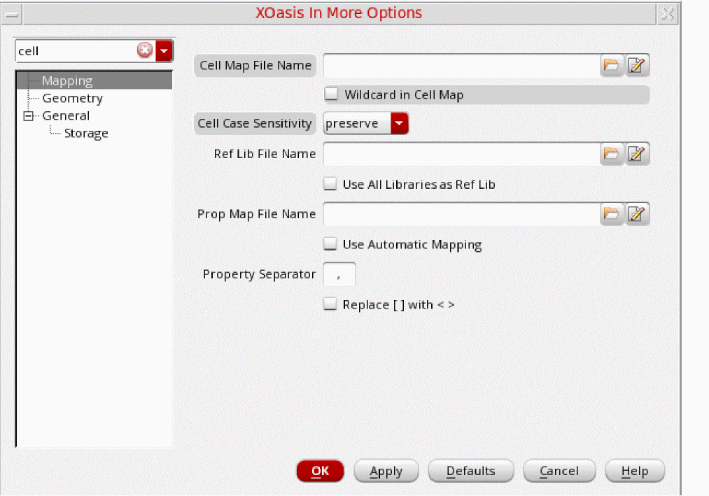The image size is (709, 496).
Task: Click the Property Separator field
Action: (x=339, y=274)
